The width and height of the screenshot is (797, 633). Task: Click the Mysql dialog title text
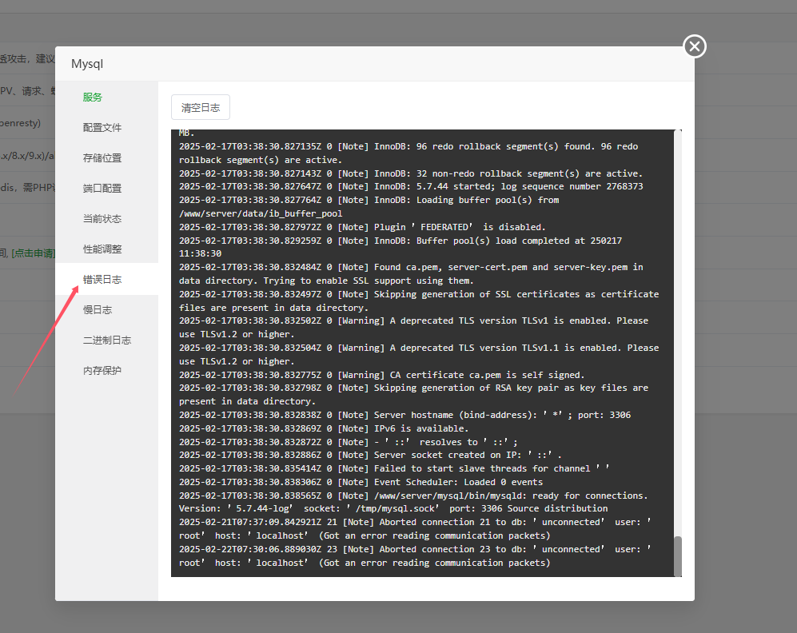[x=87, y=64]
